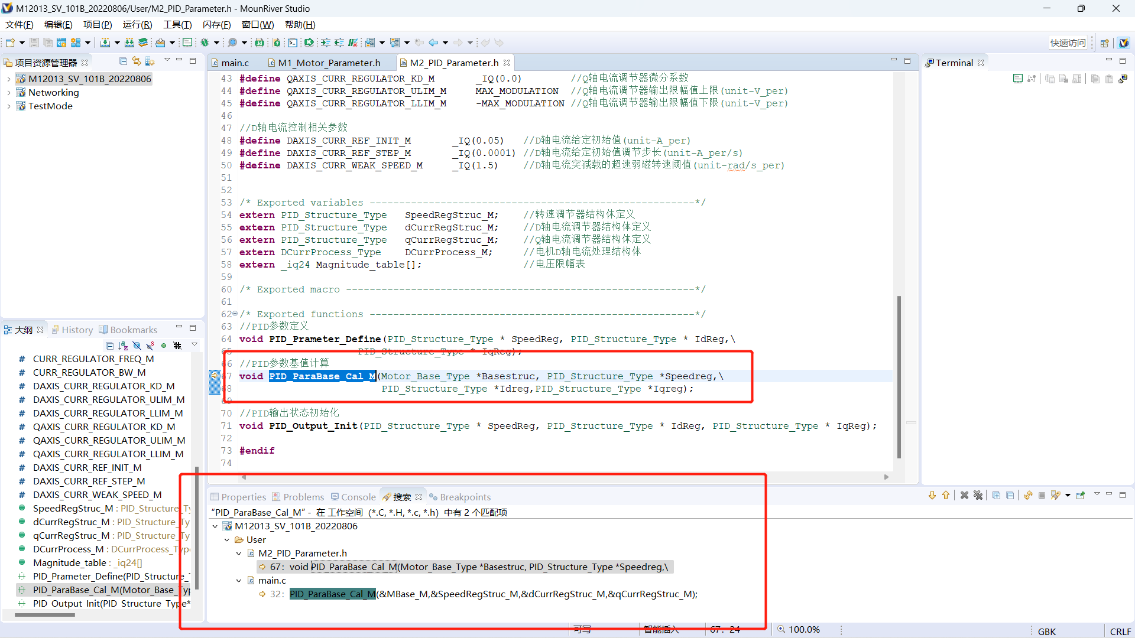The height and width of the screenshot is (638, 1135).
Task: Open the outline view menu dropdown triangle
Action: 194,344
